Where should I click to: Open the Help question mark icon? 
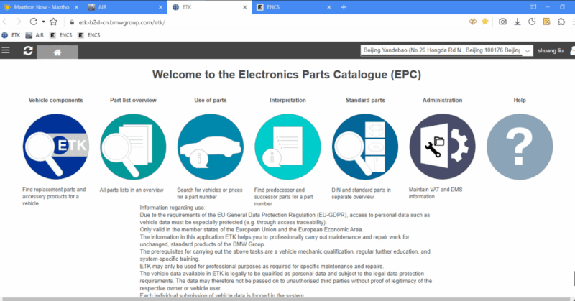pyautogui.click(x=520, y=147)
